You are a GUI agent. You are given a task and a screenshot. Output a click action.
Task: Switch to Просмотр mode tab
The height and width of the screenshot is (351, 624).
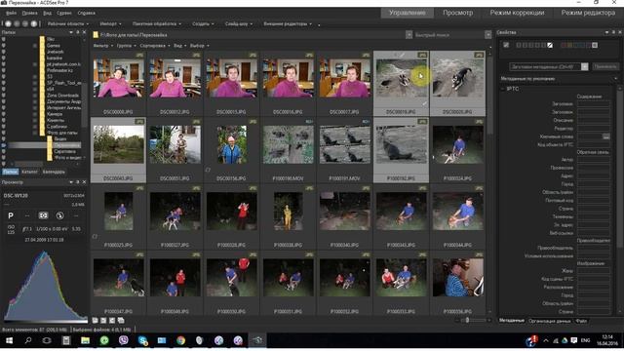(457, 13)
